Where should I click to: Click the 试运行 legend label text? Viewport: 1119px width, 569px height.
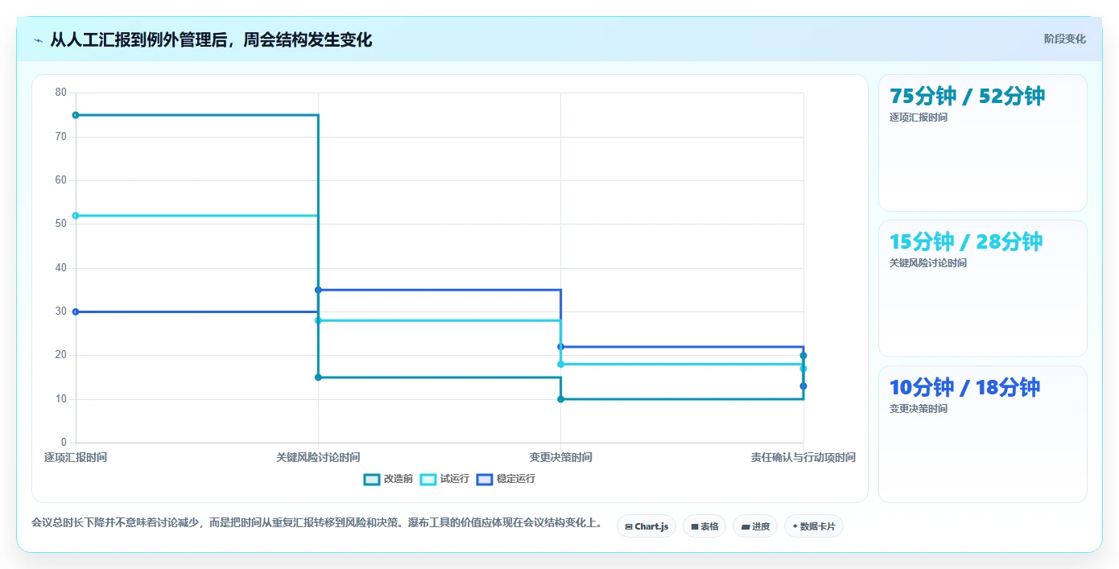click(455, 479)
